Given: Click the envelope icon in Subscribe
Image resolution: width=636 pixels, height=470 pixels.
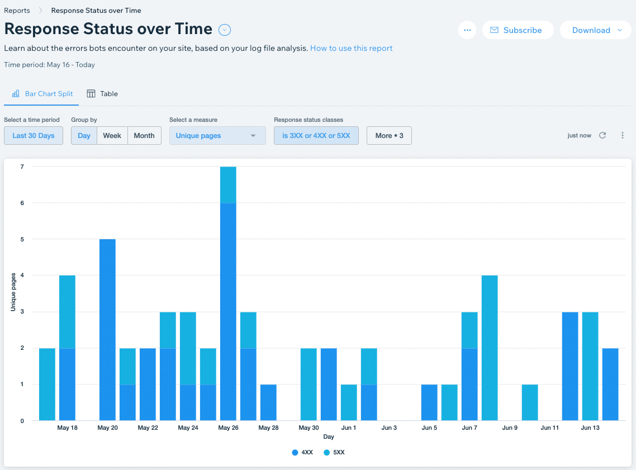Looking at the screenshot, I should coord(494,30).
